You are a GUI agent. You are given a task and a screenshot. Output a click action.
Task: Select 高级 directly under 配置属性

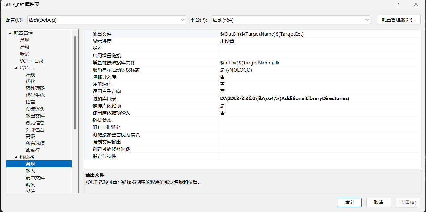coord(24,47)
